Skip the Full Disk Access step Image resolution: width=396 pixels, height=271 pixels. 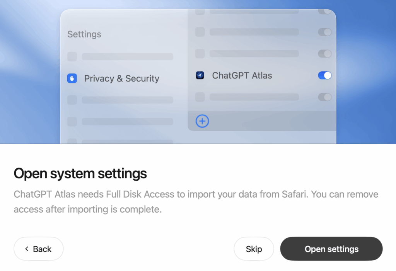(254, 249)
